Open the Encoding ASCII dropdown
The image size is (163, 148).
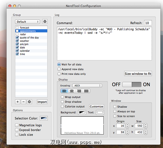click(87, 86)
